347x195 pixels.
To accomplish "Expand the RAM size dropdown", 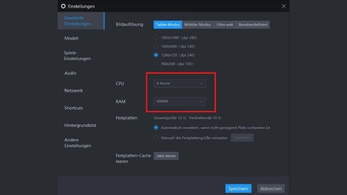I will [x=180, y=101].
